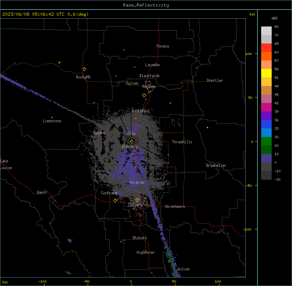Click the -100 tick on right axis
292x286 pixels.
coord(248,229)
